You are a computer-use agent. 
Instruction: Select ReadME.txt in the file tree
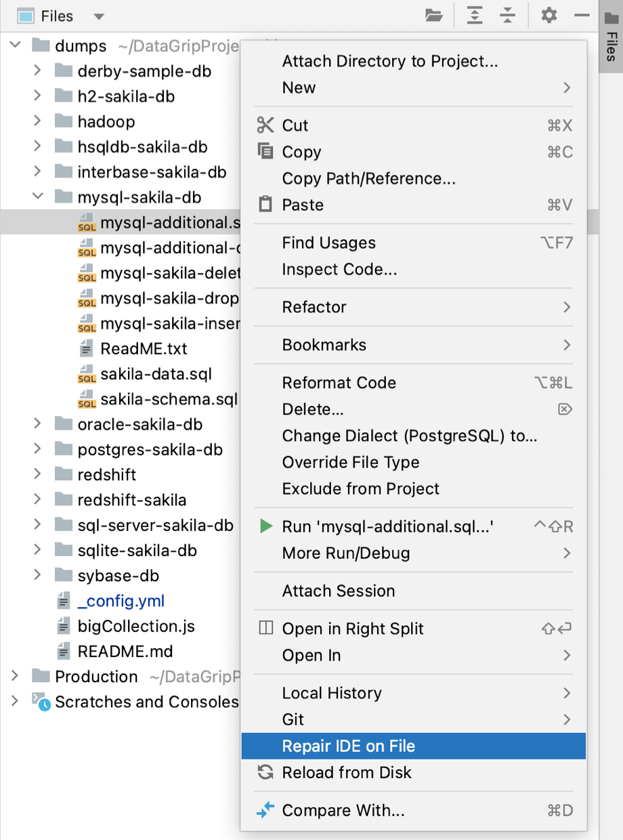tap(144, 349)
